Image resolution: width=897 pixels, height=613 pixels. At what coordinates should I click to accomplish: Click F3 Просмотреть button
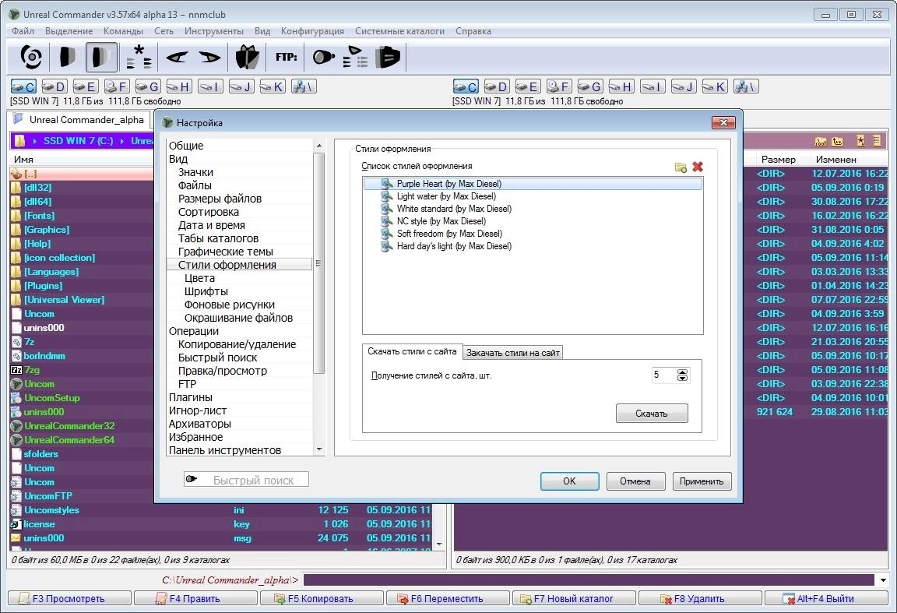point(69,599)
